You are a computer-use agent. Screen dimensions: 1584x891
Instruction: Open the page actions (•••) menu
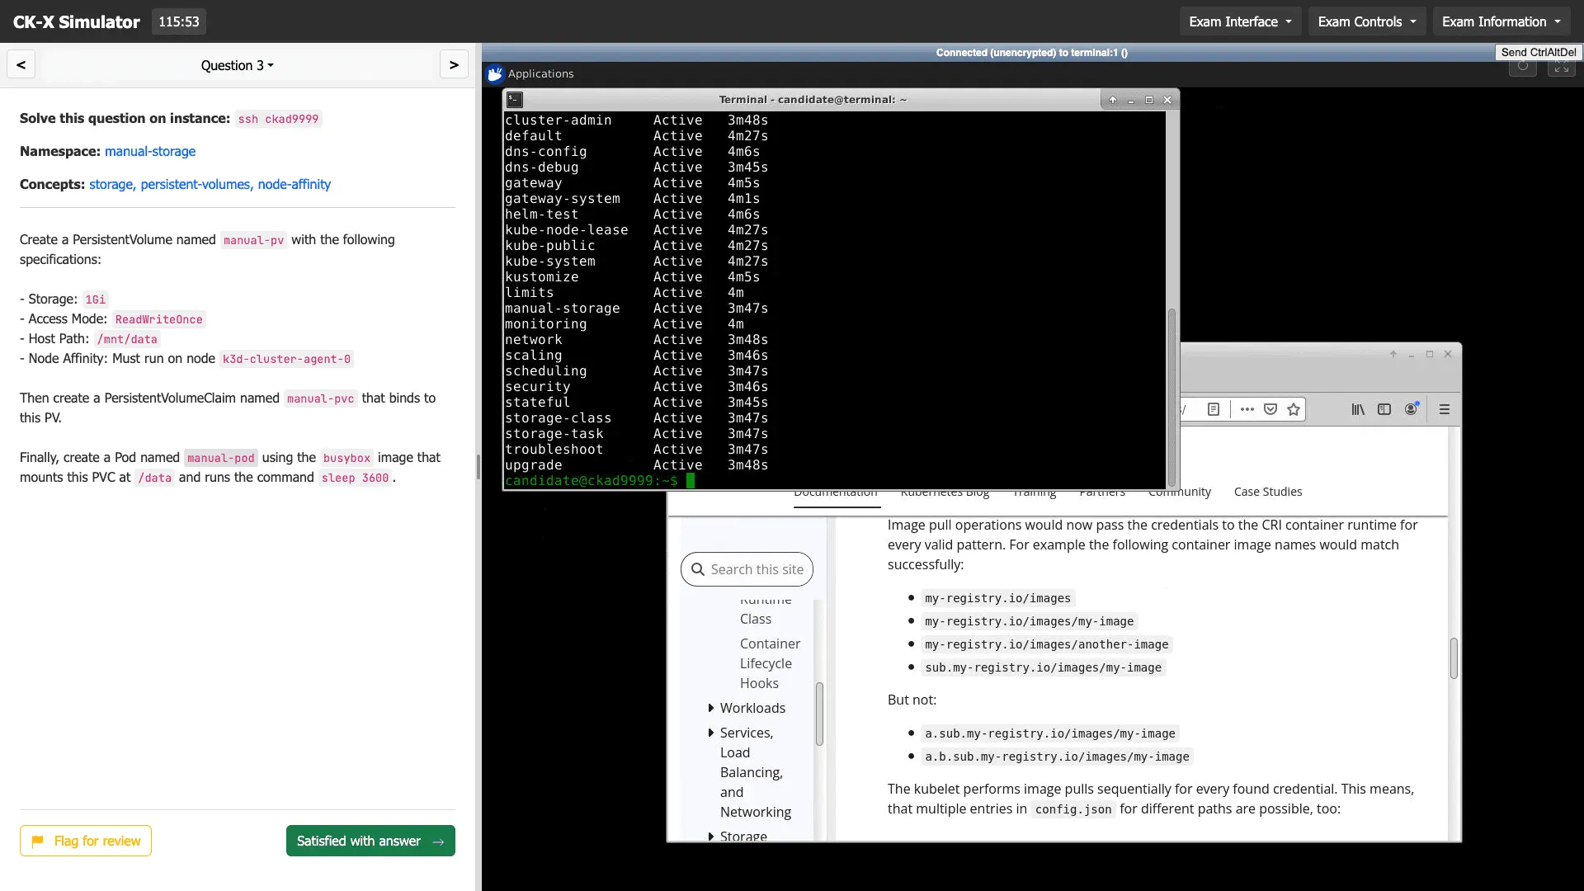click(x=1247, y=409)
